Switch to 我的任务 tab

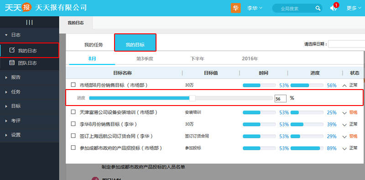tap(94, 45)
